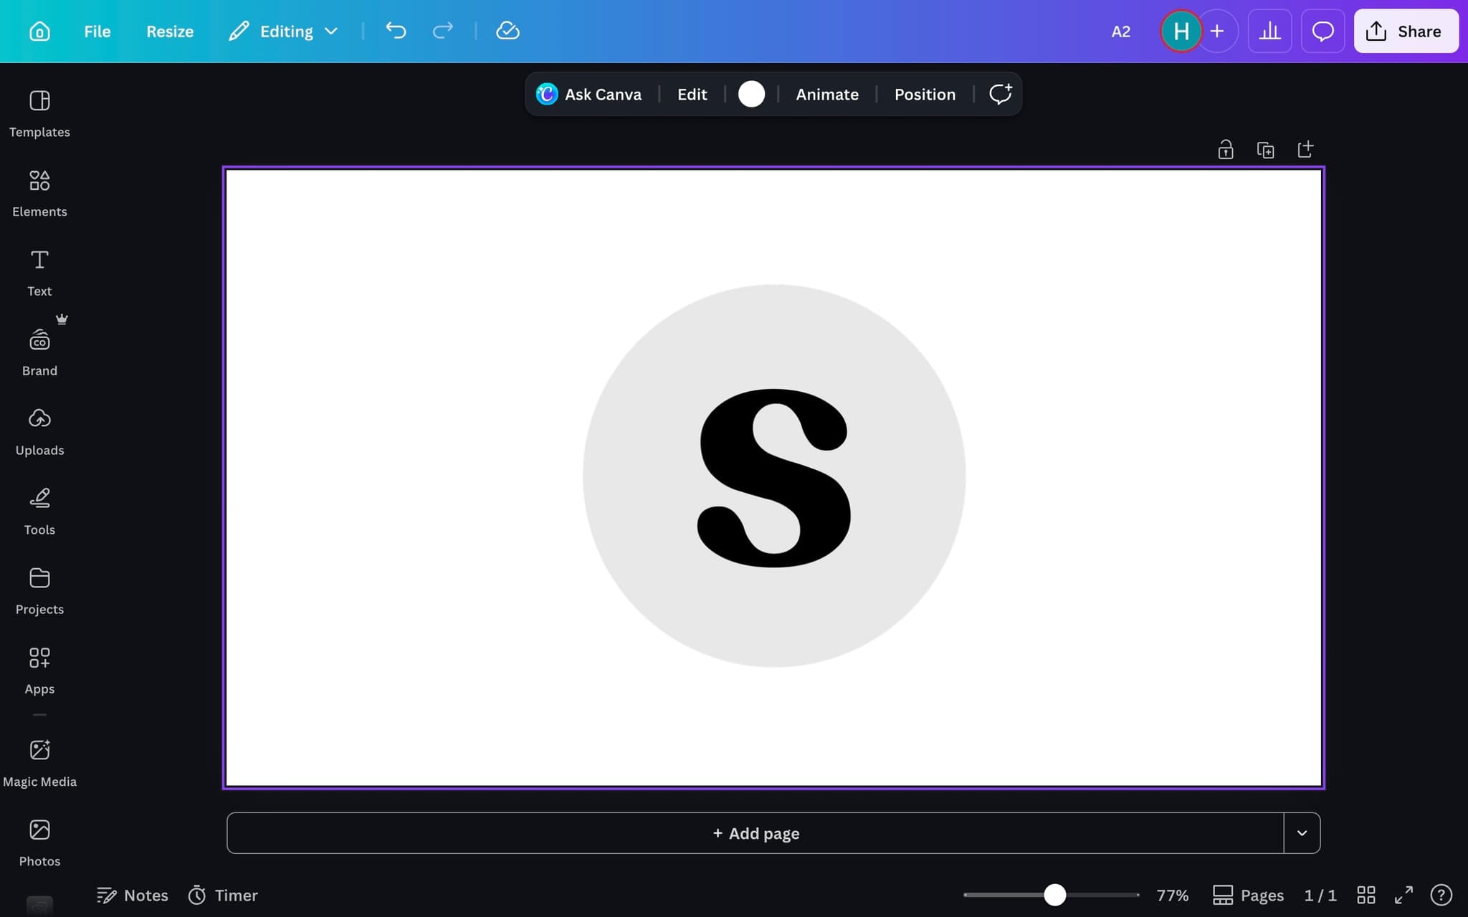Open the analytics bar chart icon
The height and width of the screenshot is (917, 1468).
[x=1269, y=32]
